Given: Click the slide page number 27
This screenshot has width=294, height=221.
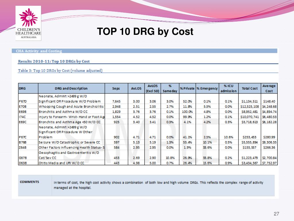Looking at the screenshot, I should tap(276, 214).
